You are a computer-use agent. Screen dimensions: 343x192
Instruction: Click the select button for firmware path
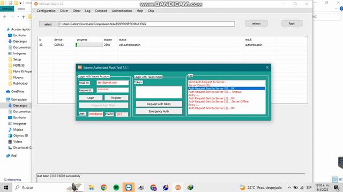click(48, 24)
